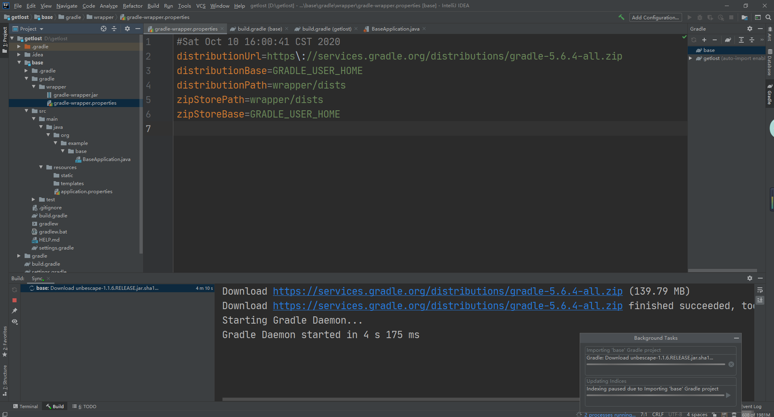774x417 pixels.
Task: Collapse the src folder node
Action: 26,111
